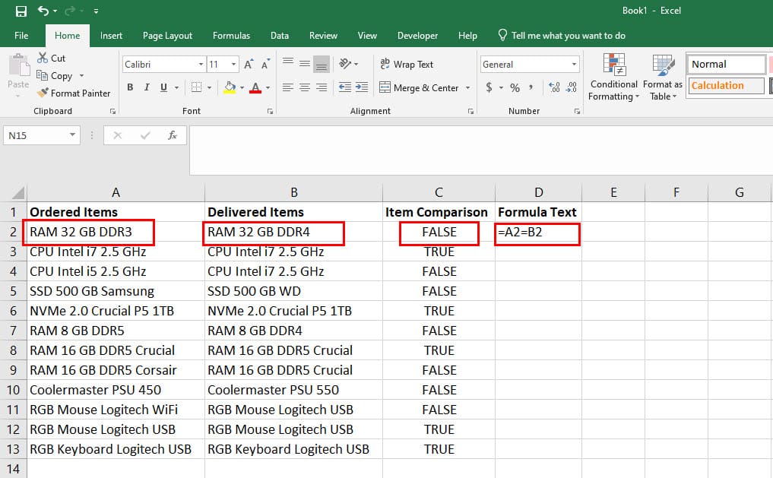Toggle Underline formatting
Screen dimensions: 773x478
(163, 87)
